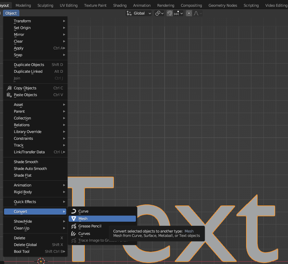Apply Shade Auto Smooth
288x264 pixels.
pos(35,169)
